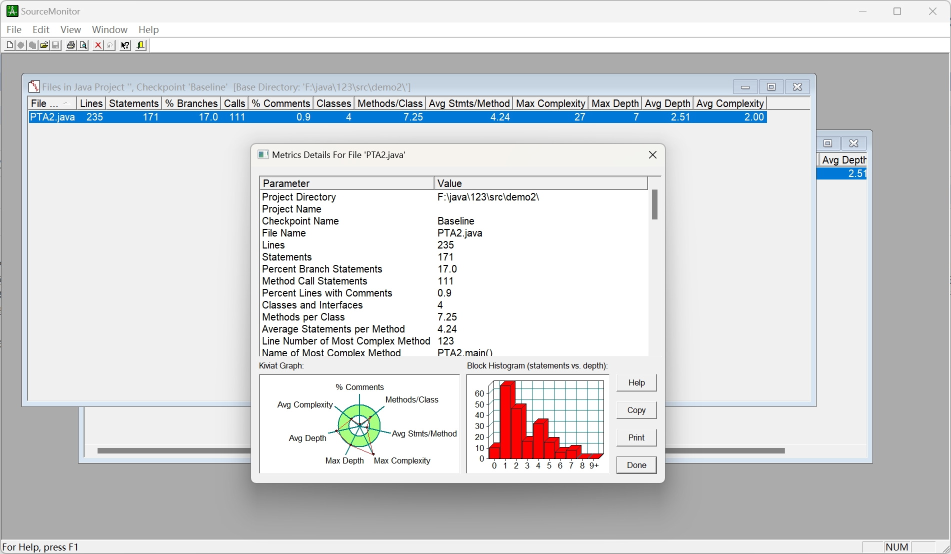Image resolution: width=951 pixels, height=554 pixels.
Task: Sort by the % Branches column header
Action: (x=191, y=103)
